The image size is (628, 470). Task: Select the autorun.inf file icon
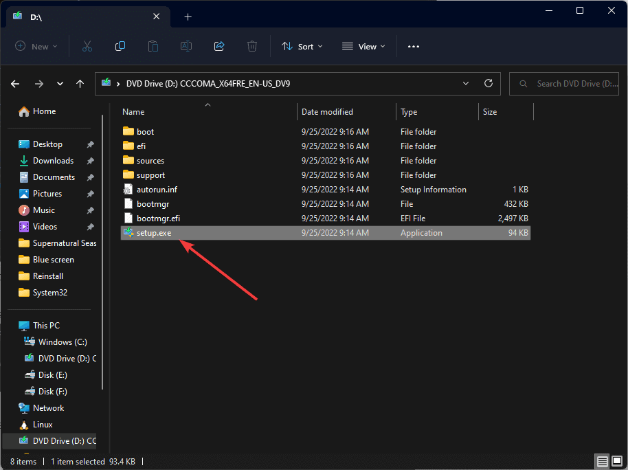[x=128, y=190]
